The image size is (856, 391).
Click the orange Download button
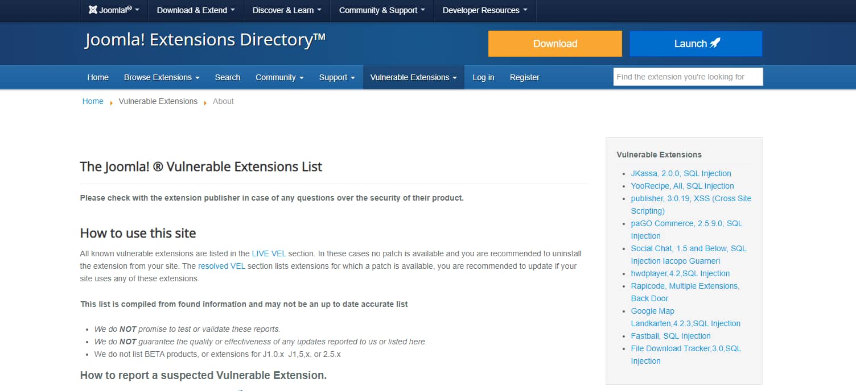[x=555, y=44]
